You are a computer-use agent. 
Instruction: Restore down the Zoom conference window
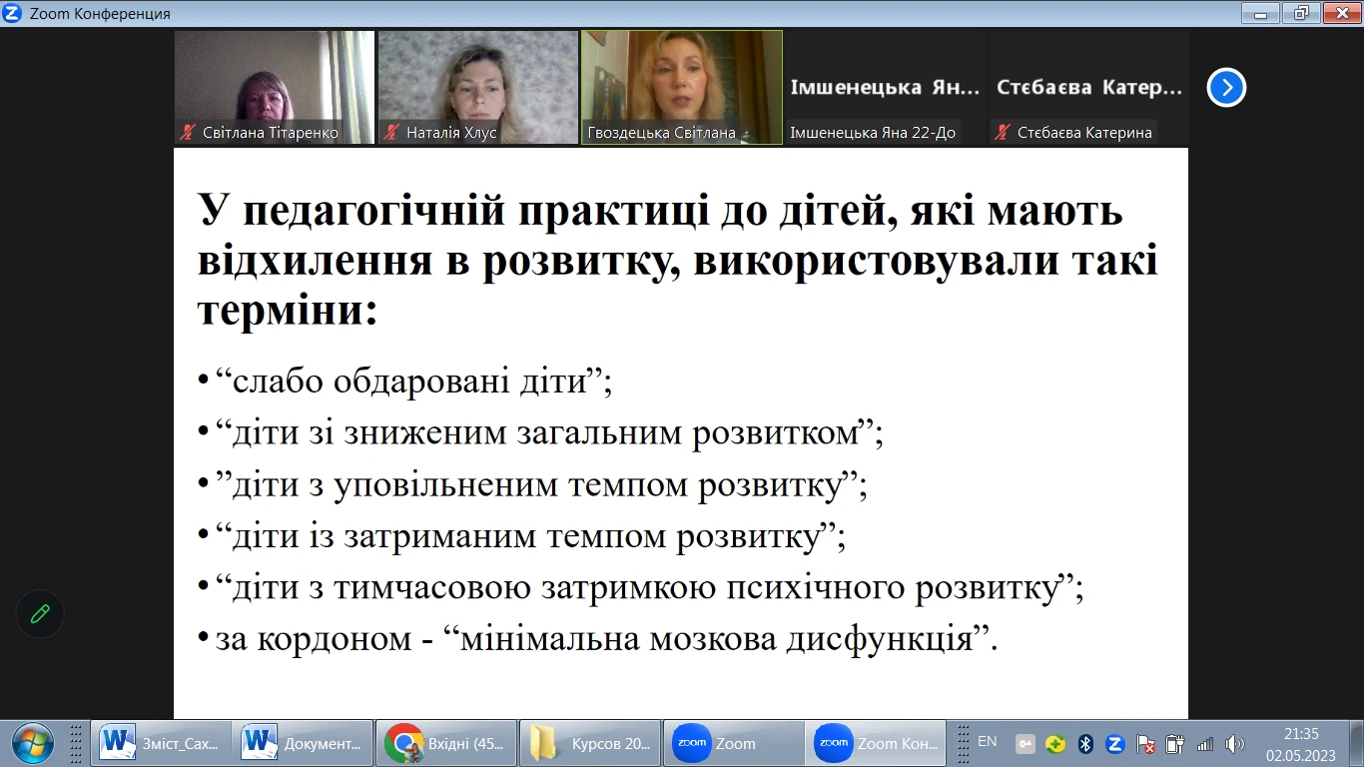pos(1301,12)
